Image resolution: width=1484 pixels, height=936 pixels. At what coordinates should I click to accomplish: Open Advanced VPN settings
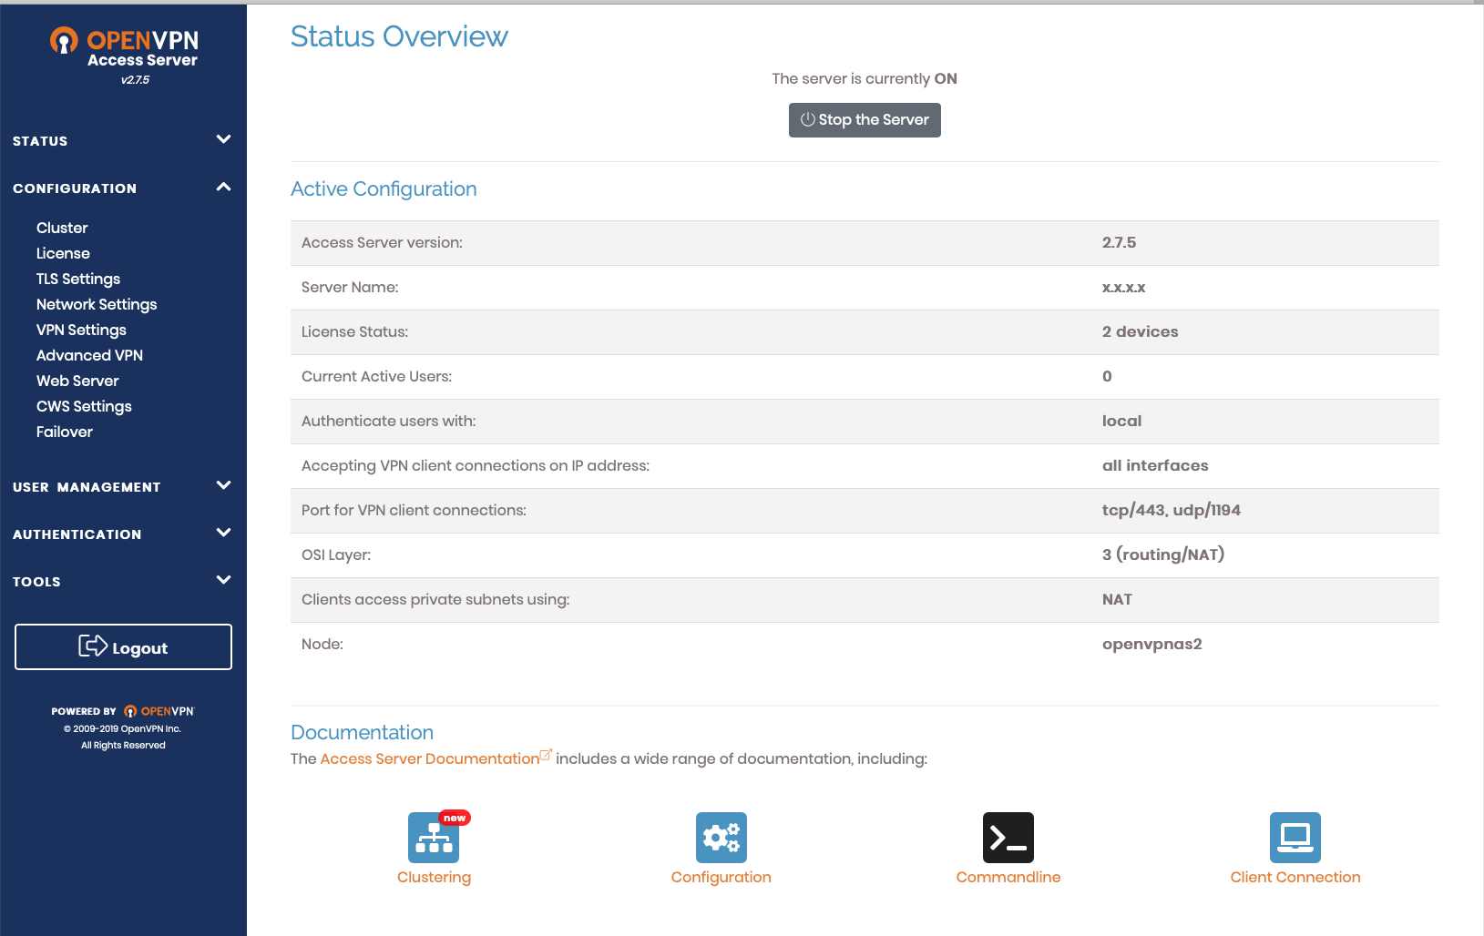(x=89, y=355)
